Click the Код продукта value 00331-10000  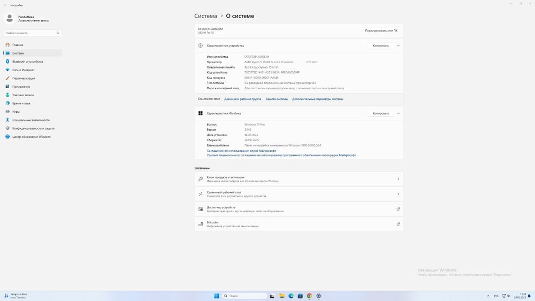point(262,78)
